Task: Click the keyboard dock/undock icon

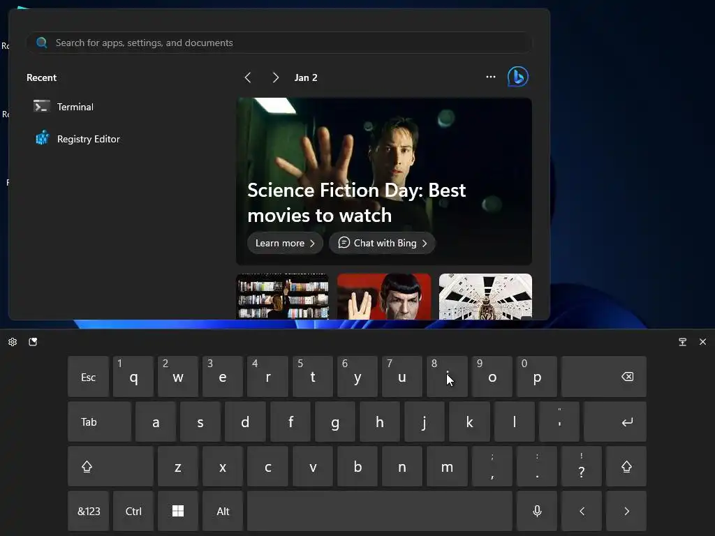Action: [x=683, y=342]
